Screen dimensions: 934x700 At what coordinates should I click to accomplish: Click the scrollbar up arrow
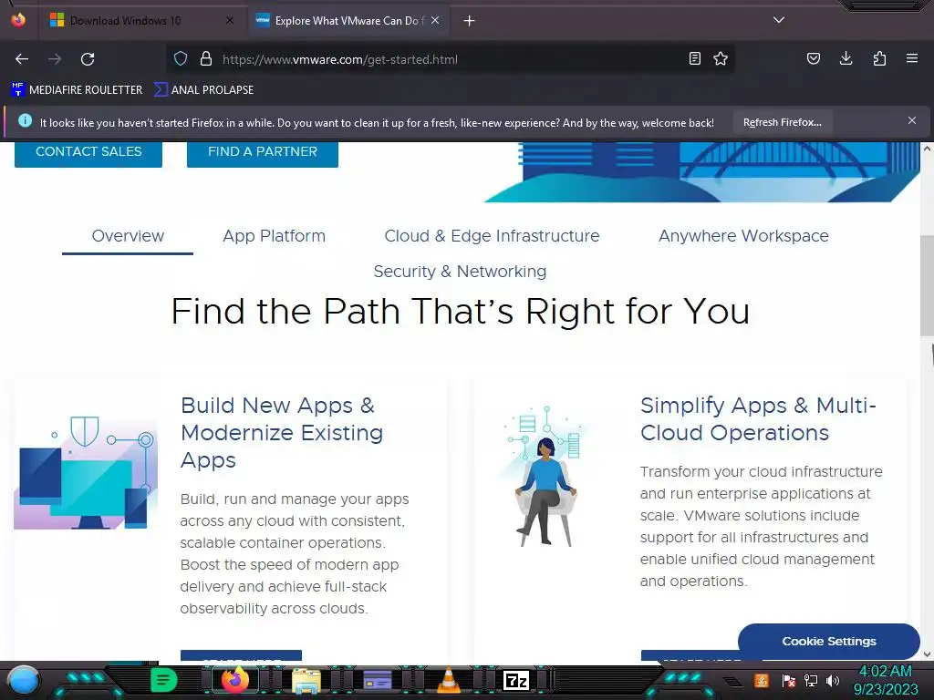(927, 149)
